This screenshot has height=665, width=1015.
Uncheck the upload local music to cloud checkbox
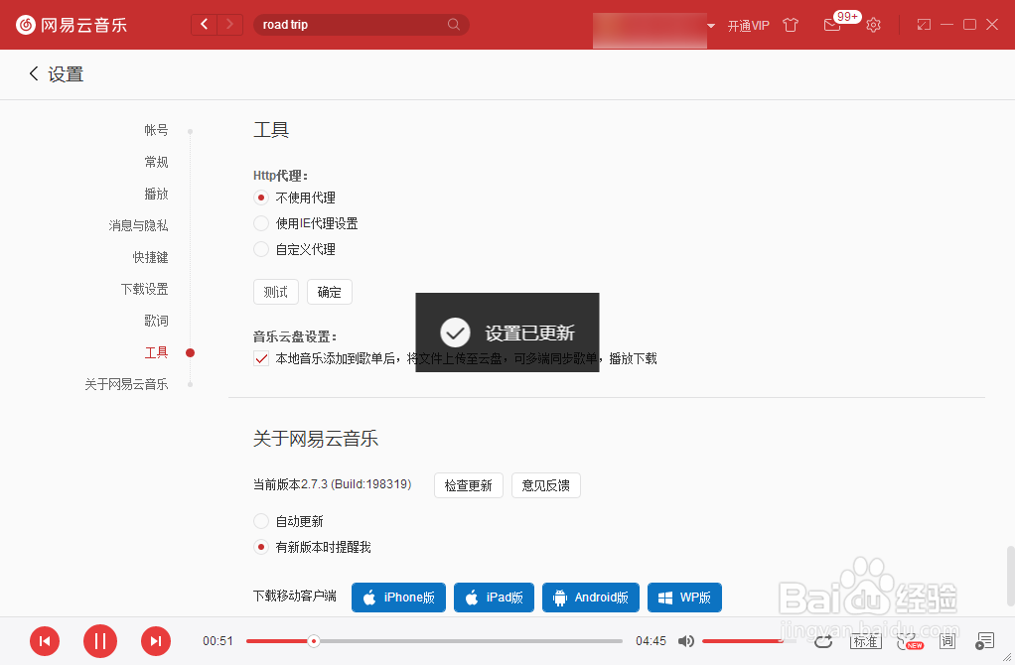(261, 358)
